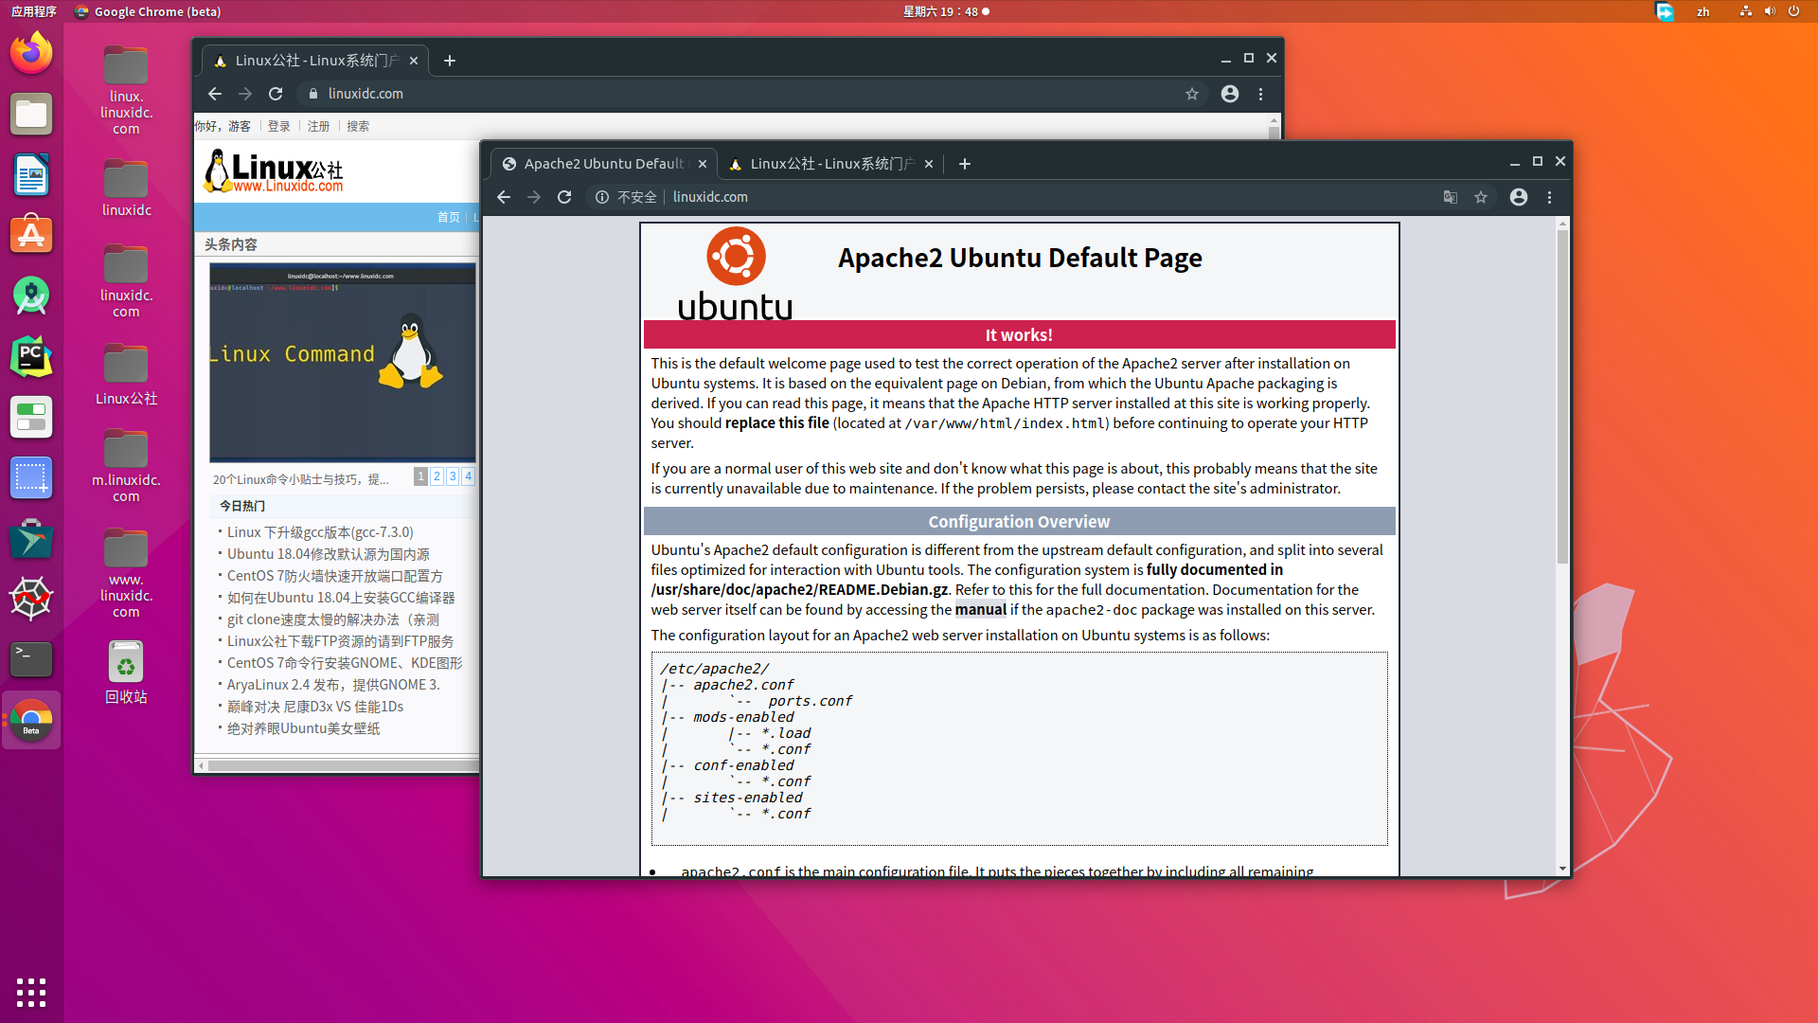Screen dimensions: 1818x1023
Task: Select slide 2 in the carousel pagination
Action: point(437,476)
